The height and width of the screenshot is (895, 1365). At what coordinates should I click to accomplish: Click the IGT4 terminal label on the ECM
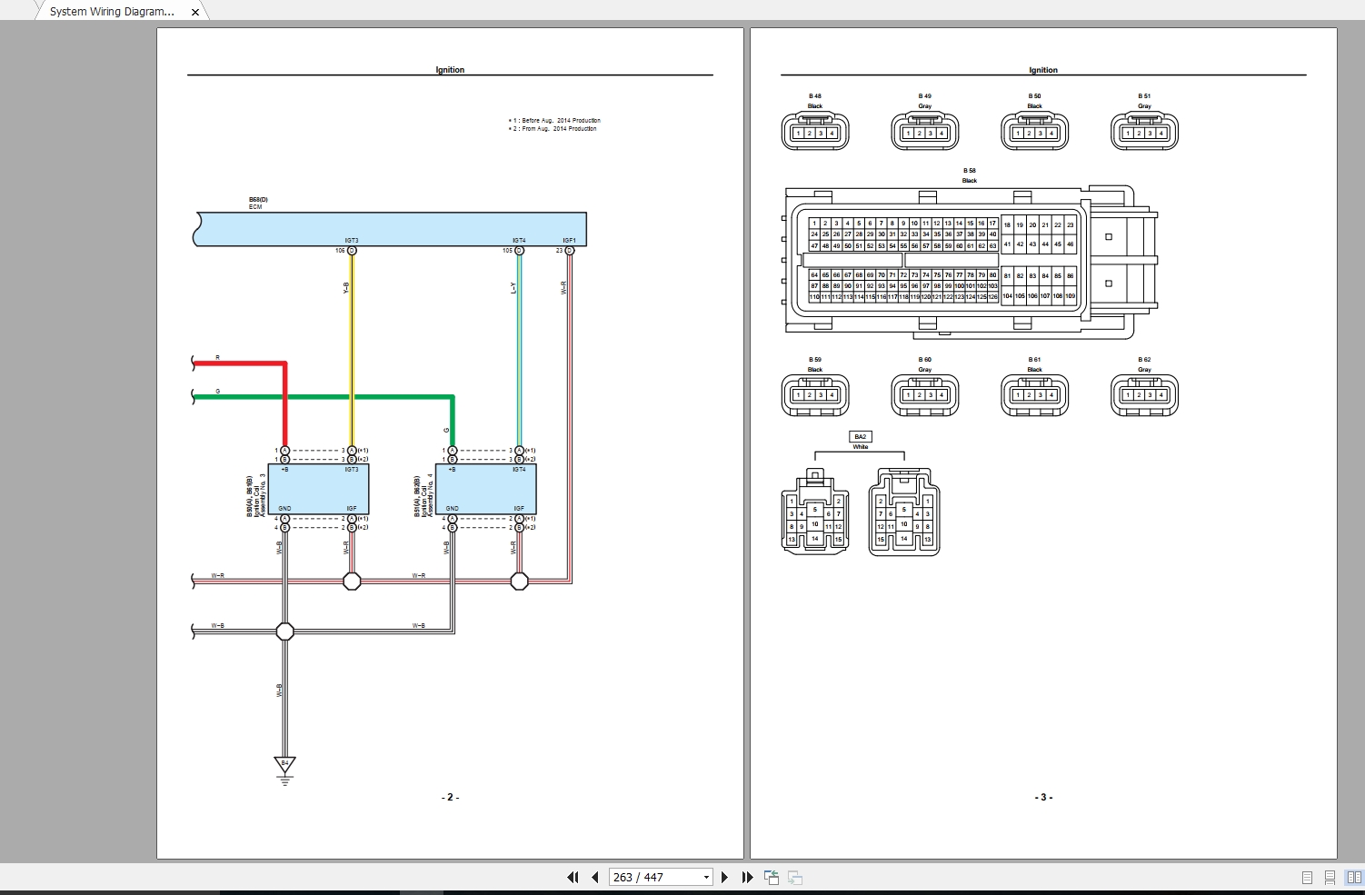(x=519, y=241)
